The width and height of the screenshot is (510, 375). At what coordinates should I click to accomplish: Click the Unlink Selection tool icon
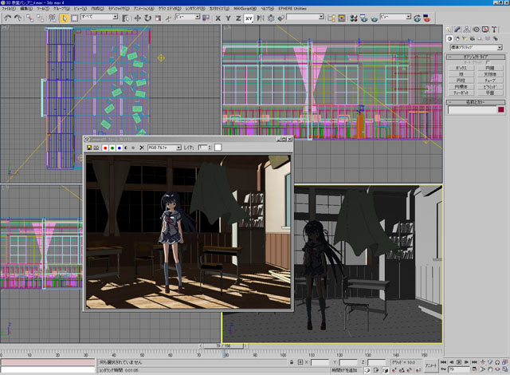coord(41,18)
